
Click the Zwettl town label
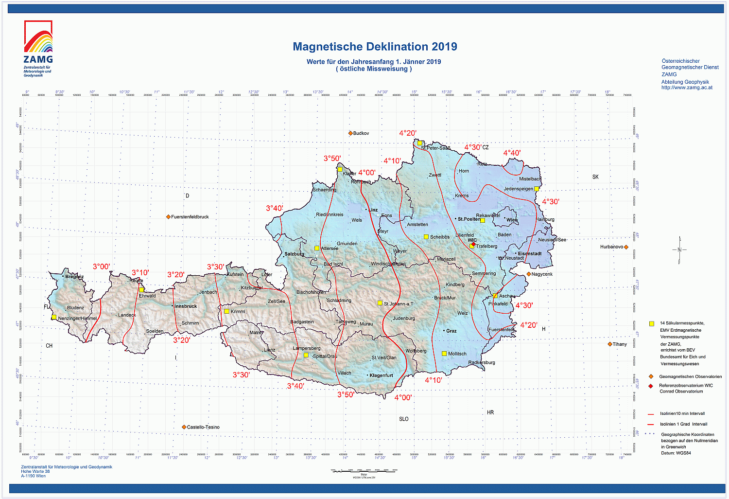[x=435, y=175]
